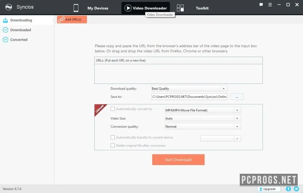303x193 pixels.
Task: Click the Download quality: label
Action: [123, 89]
